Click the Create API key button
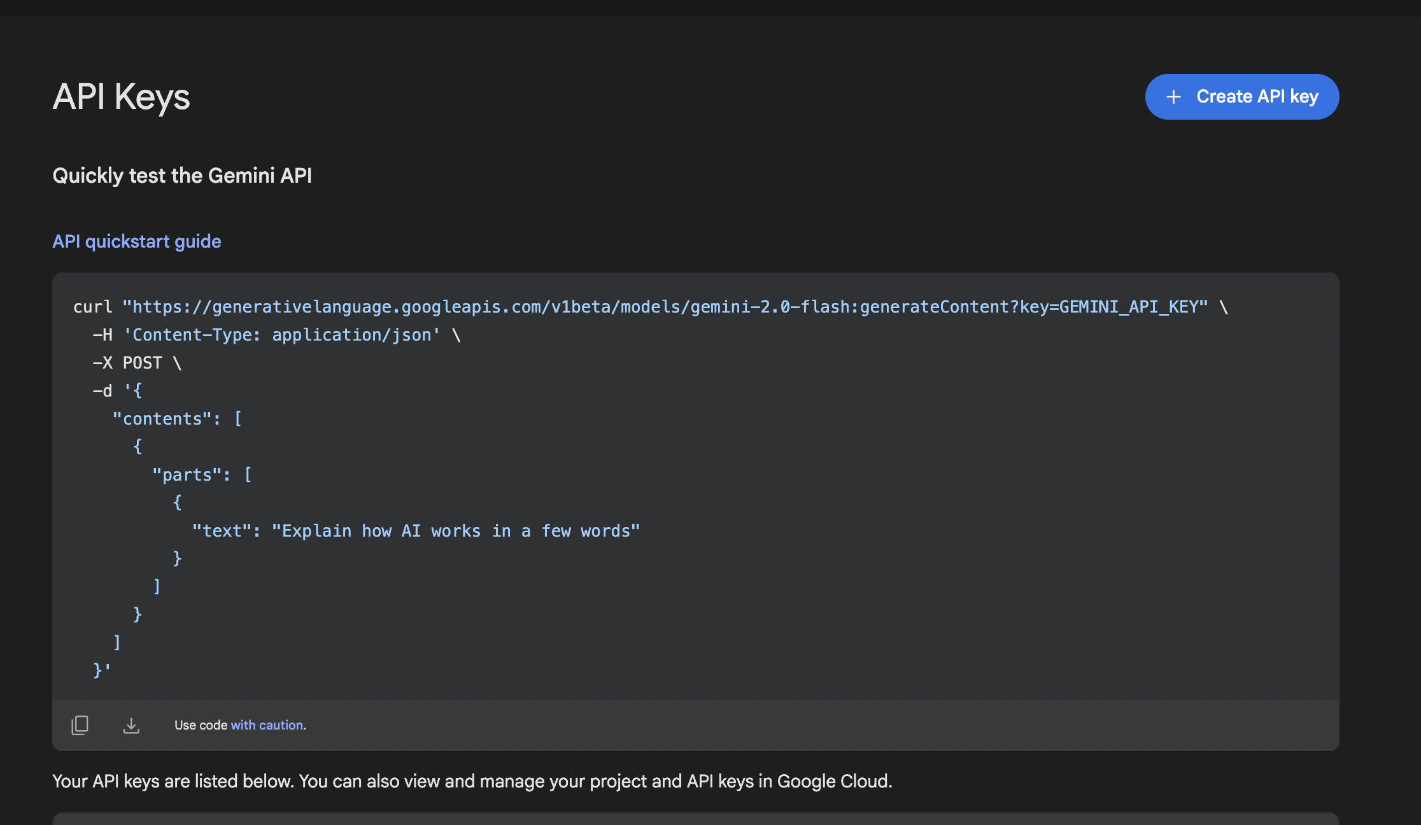Screen dimensions: 1421x825 point(1241,97)
